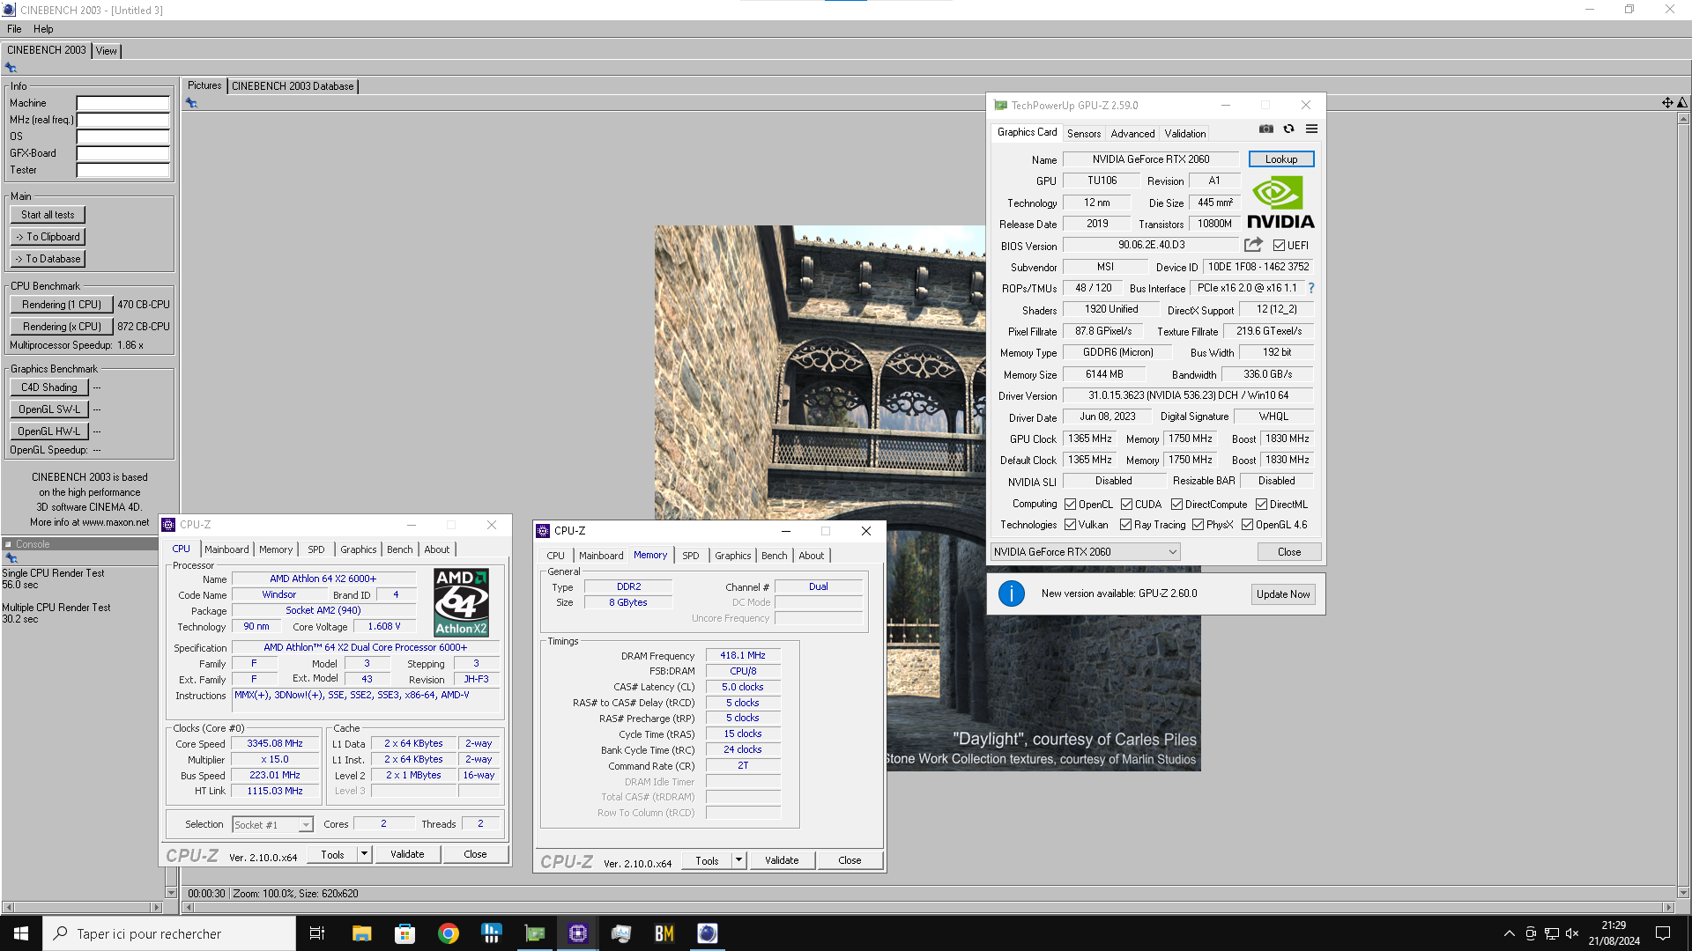Toggle the Ray Tracing checkbox
The width and height of the screenshot is (1692, 951).
[x=1125, y=525]
